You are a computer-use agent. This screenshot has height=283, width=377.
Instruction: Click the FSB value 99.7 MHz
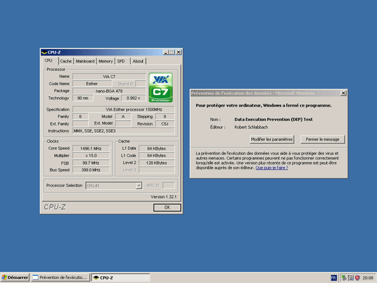pyautogui.click(x=91, y=163)
